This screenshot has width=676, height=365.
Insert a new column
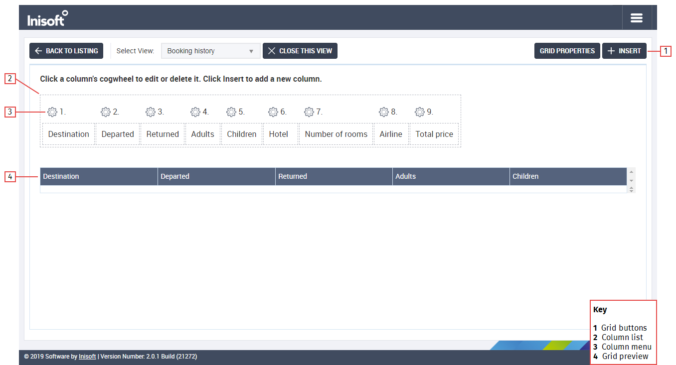(624, 51)
